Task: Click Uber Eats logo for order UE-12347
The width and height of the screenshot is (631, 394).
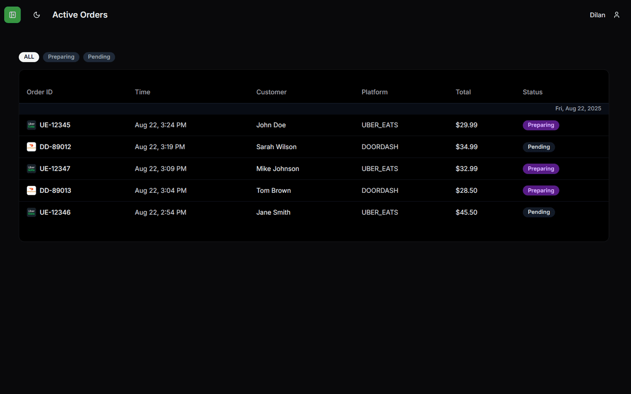Action: click(x=32, y=169)
